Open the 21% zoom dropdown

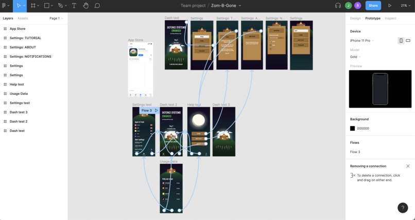(x=405, y=6)
